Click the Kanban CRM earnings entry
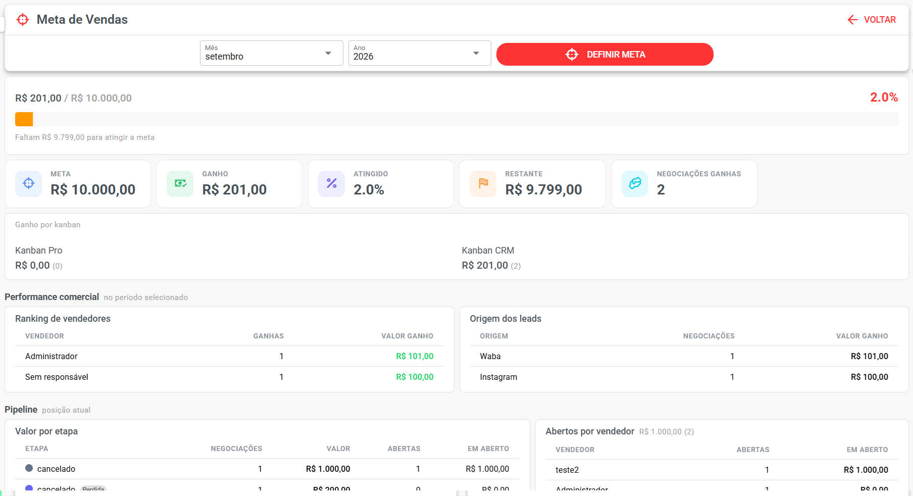Image resolution: width=913 pixels, height=496 pixels. pos(491,258)
